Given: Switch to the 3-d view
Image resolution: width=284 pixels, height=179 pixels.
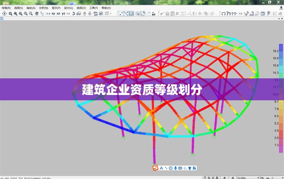Looking at the screenshot, I should click(x=48, y=13).
